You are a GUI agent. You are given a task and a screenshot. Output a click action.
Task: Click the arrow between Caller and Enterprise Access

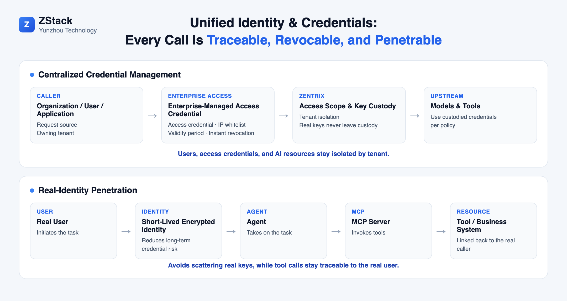click(152, 116)
